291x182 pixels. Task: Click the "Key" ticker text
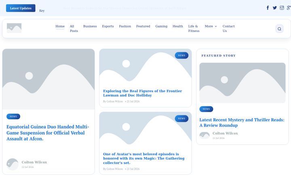tap(42, 11)
